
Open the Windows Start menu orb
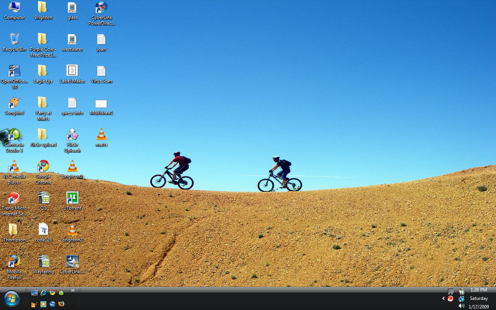pyautogui.click(x=12, y=299)
